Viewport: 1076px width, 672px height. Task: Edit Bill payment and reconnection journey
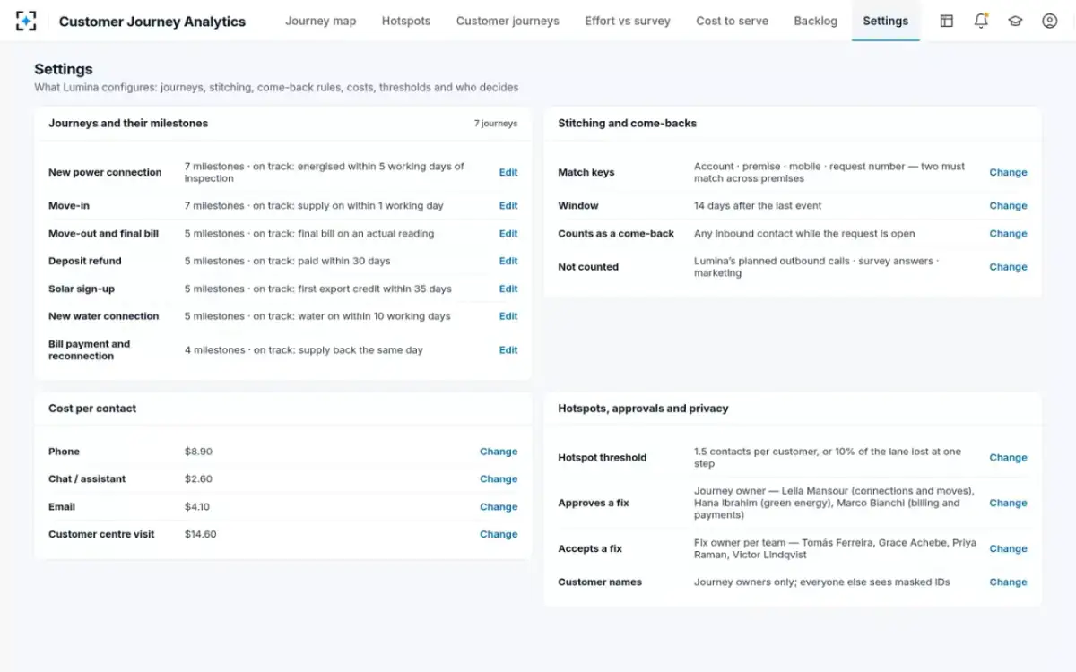tap(508, 349)
